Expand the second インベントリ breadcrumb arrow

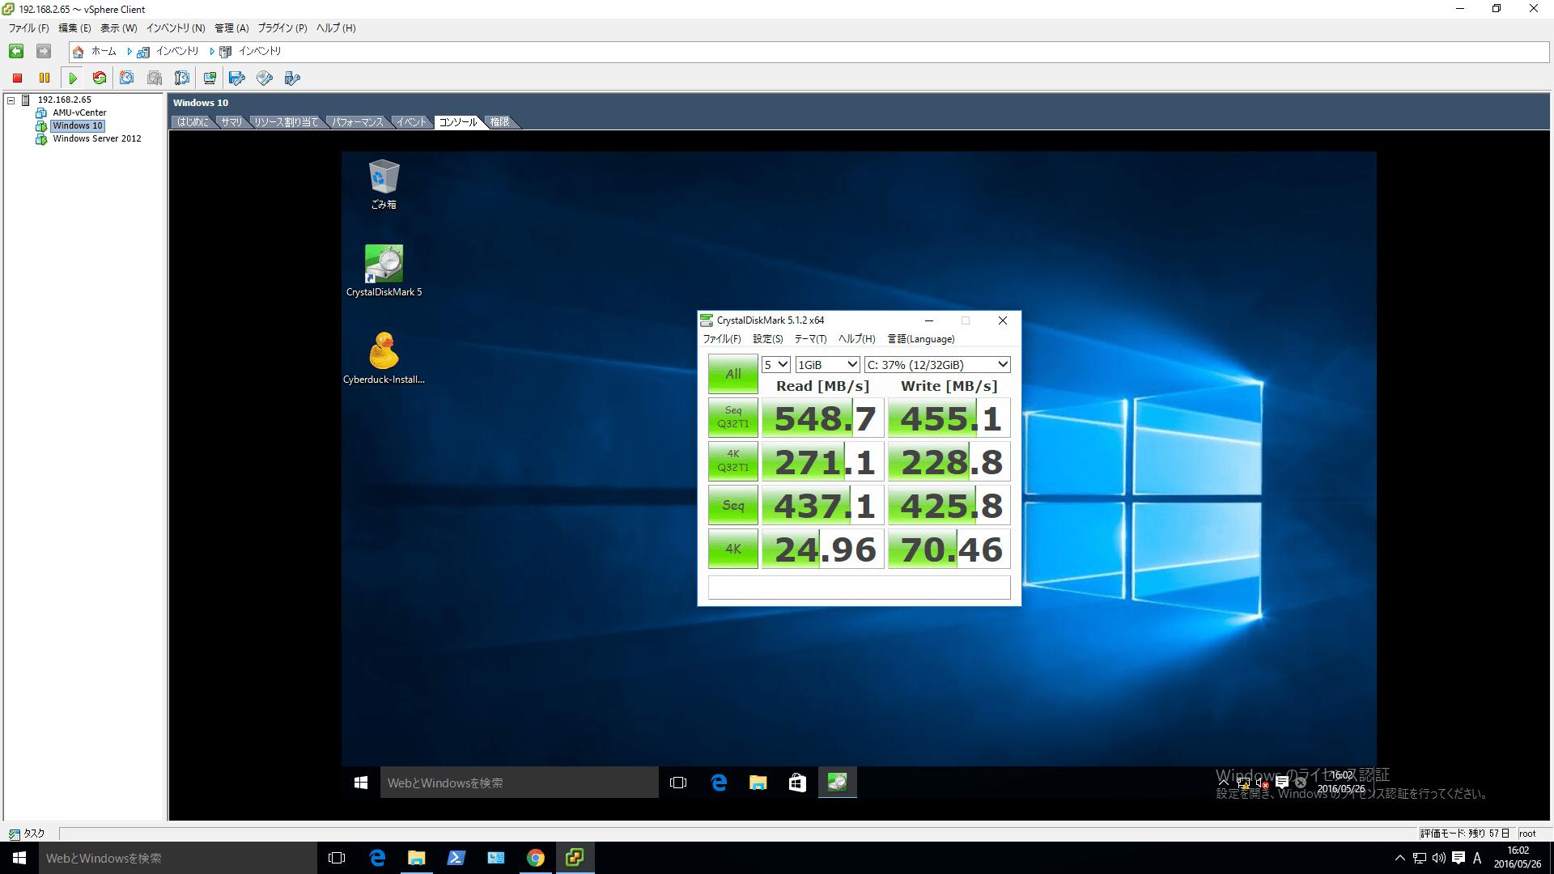pos(212,51)
